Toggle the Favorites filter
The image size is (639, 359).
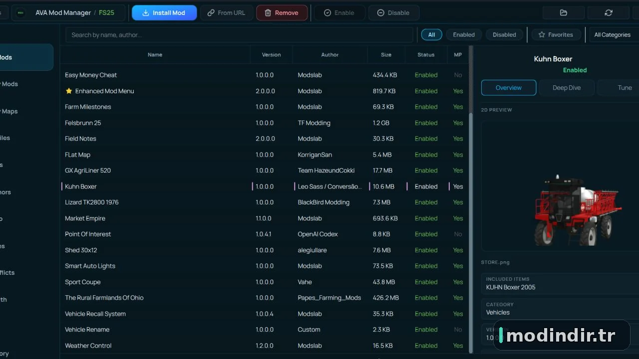[556, 35]
